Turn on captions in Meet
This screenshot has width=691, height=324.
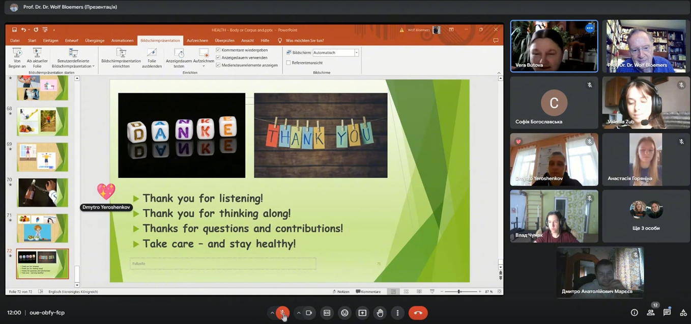[327, 313]
